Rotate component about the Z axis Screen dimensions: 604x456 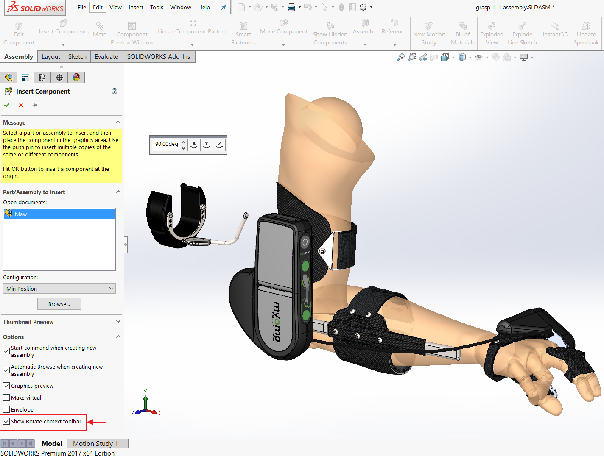(219, 145)
